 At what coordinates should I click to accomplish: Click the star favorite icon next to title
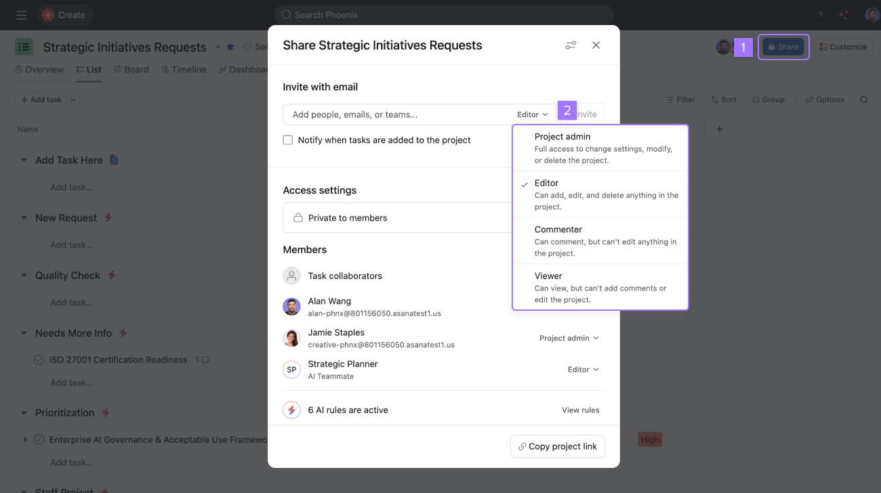[x=230, y=47]
